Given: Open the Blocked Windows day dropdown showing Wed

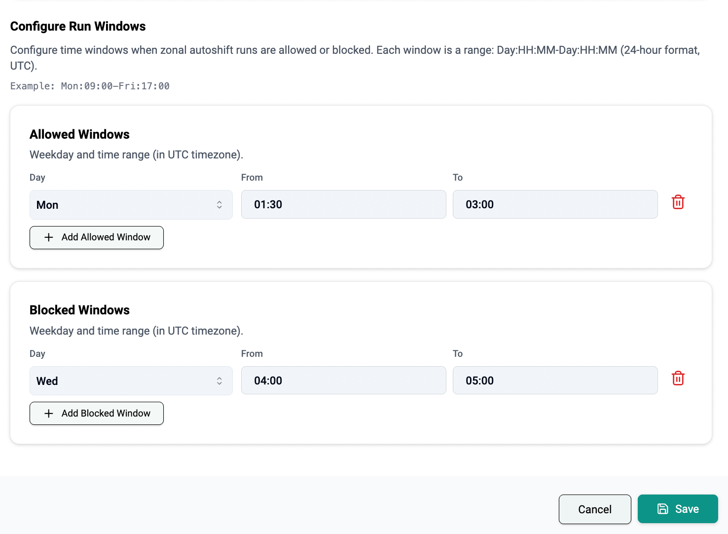Looking at the screenshot, I should pyautogui.click(x=131, y=381).
